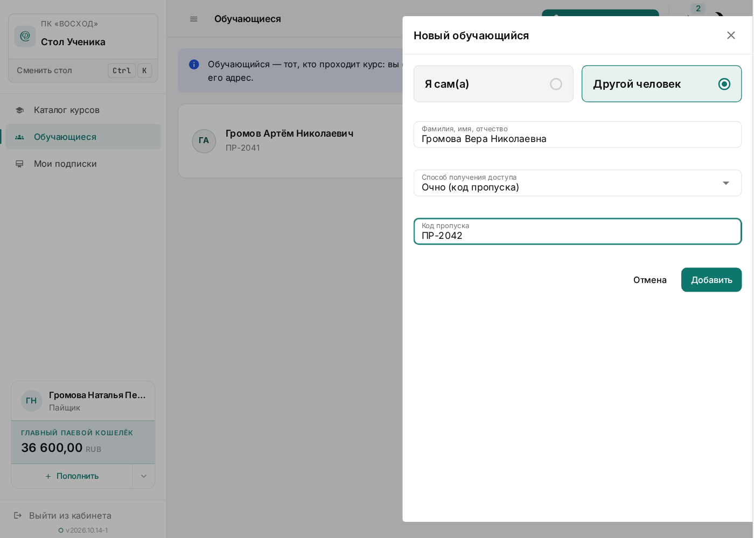Click Сменить стол switcher
754x538 pixels.
(83, 70)
